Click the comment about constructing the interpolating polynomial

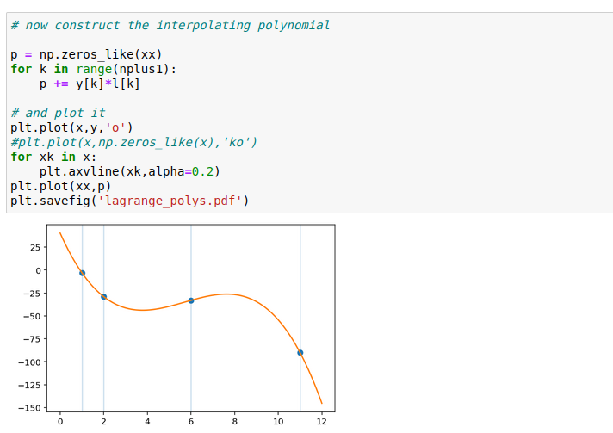170,25
